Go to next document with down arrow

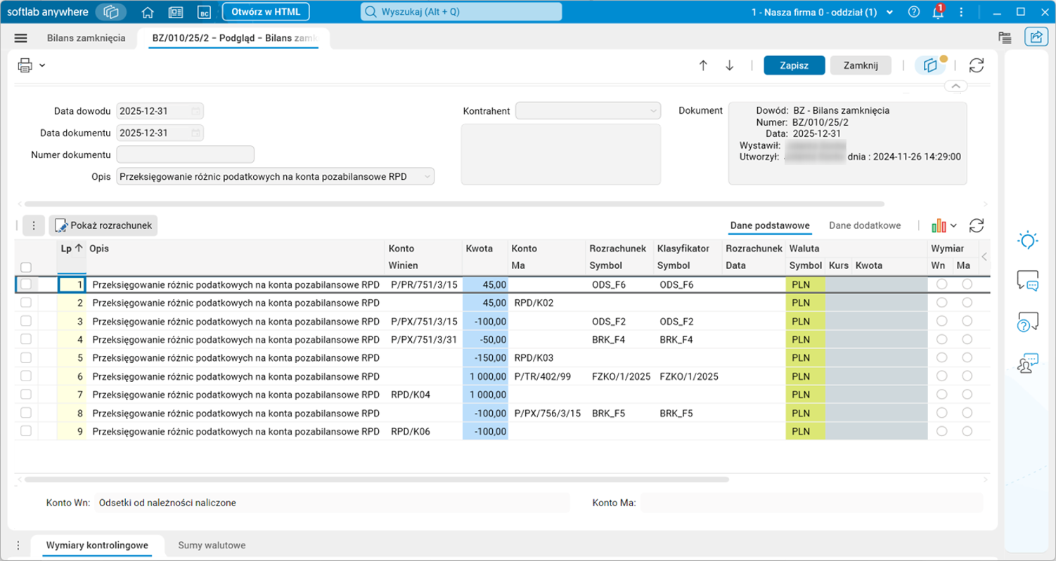[729, 65]
